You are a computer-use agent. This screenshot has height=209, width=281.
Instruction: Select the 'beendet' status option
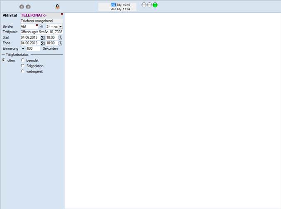(x=23, y=60)
